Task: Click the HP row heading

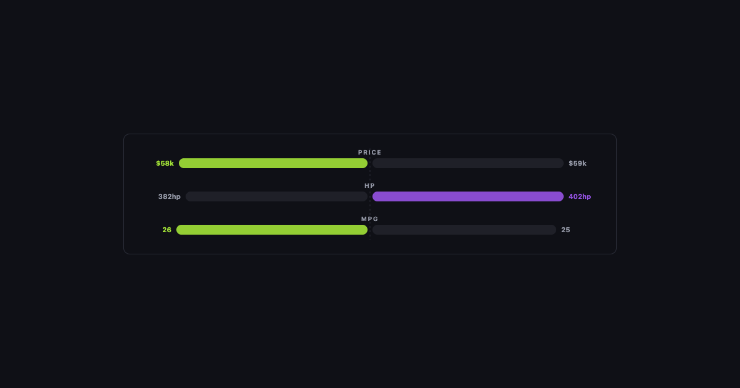Action: [370, 185]
